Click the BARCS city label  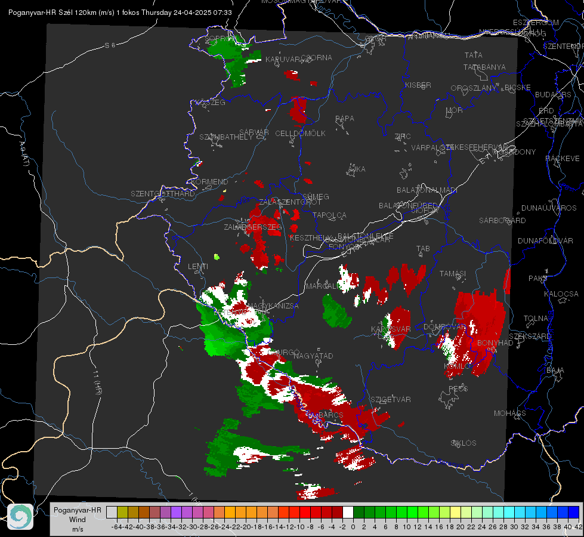pyautogui.click(x=330, y=415)
